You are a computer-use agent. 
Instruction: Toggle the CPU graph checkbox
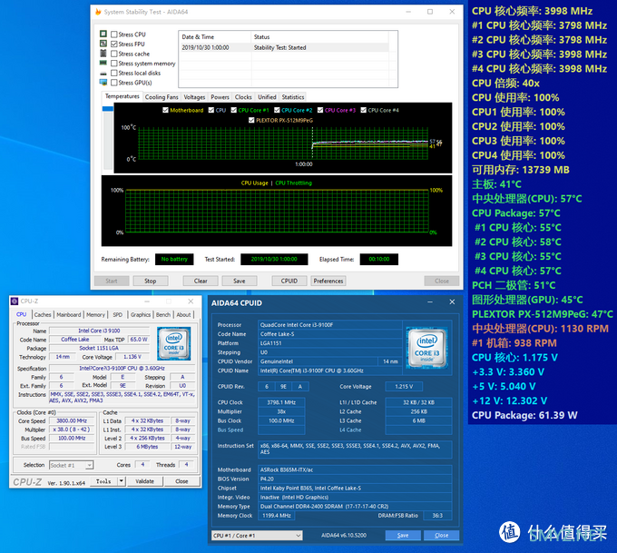[211, 110]
